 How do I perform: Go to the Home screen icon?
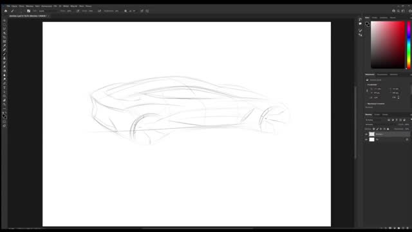[x=6, y=11]
